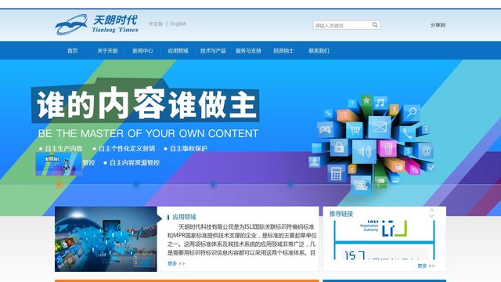Open the 服务与支持 menu item
Screen dimensions: 501x282
(x=248, y=50)
